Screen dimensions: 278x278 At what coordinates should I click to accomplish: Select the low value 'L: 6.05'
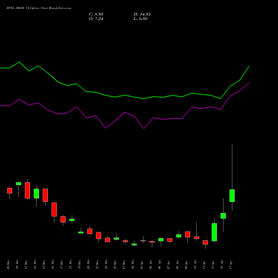pyautogui.click(x=141, y=19)
